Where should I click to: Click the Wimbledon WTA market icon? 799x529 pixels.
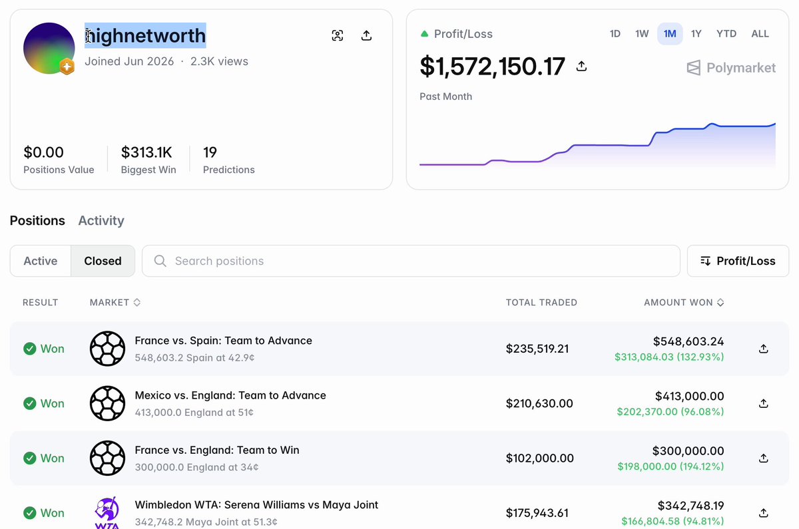pos(107,512)
